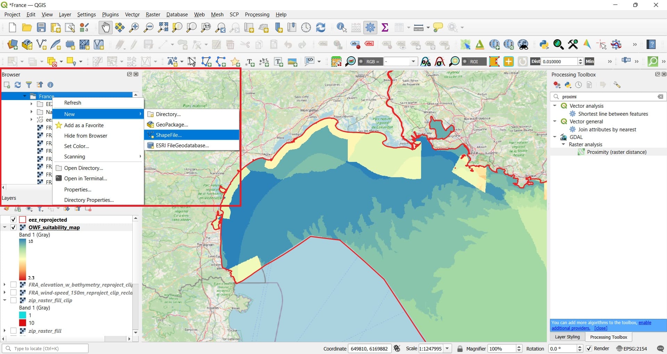The width and height of the screenshot is (667, 354).
Task: Toggle OWF_suitability_map layer checkbox
Action: tap(13, 227)
